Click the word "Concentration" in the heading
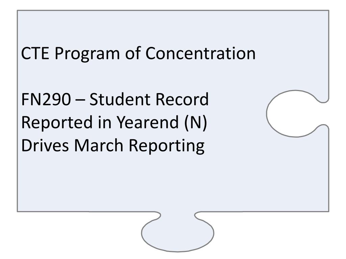The image size is (346, 259). click(x=200, y=53)
